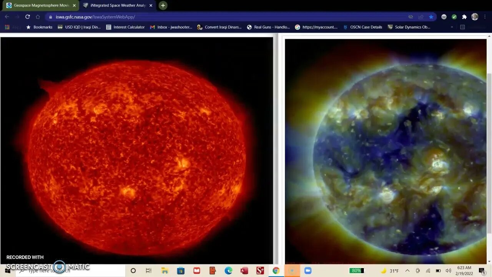Viewport: 492px width, 277px height.
Task: Open Real Guns bookmark
Action: coord(268,27)
